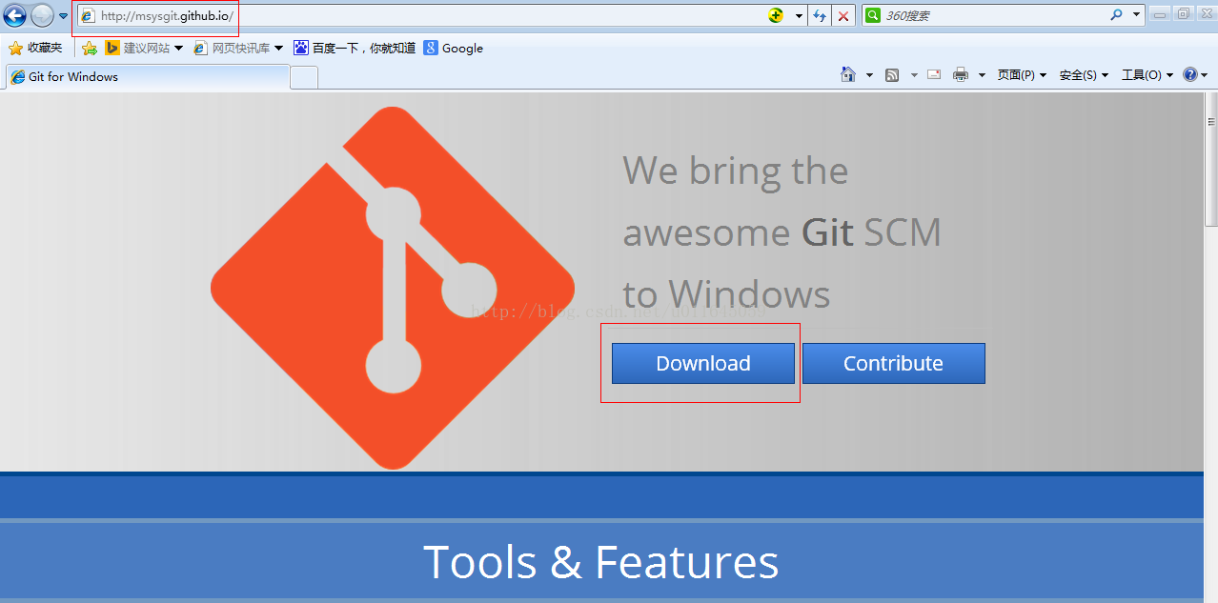
Task: Click the Tools & Features heading
Action: 600,562
